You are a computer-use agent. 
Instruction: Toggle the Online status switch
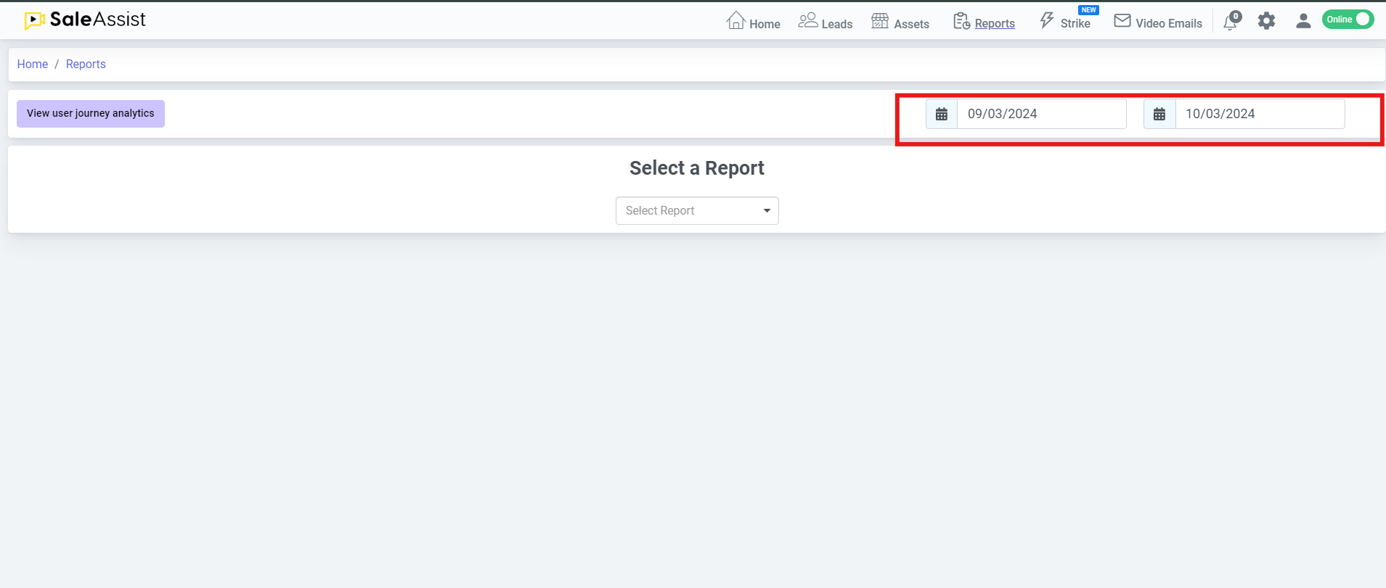point(1348,20)
